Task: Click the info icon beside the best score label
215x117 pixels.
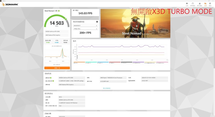Action: pyautogui.click(x=67, y=41)
